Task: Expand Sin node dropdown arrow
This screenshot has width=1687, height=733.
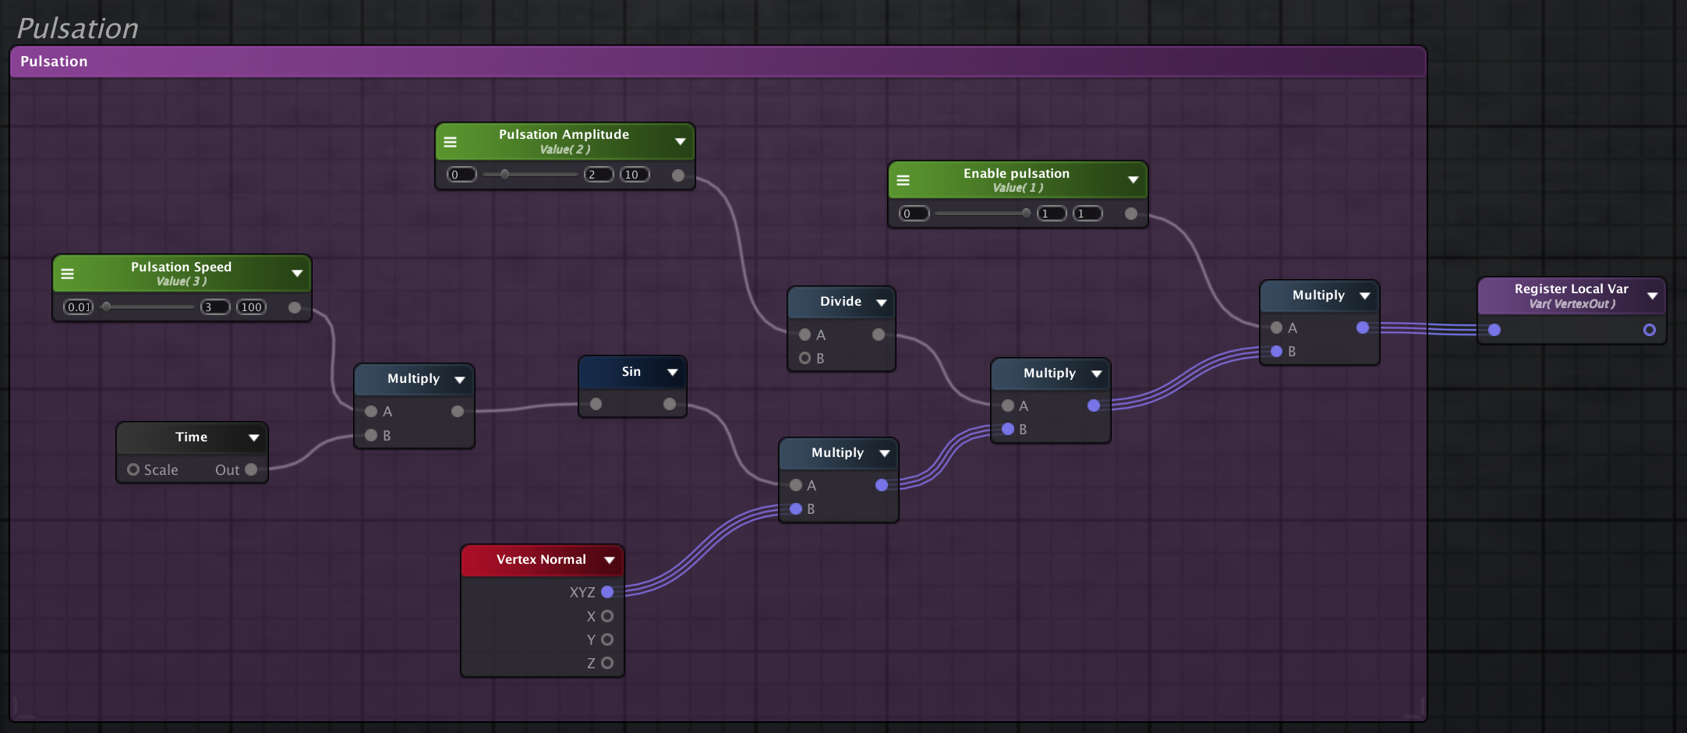Action: tap(672, 372)
